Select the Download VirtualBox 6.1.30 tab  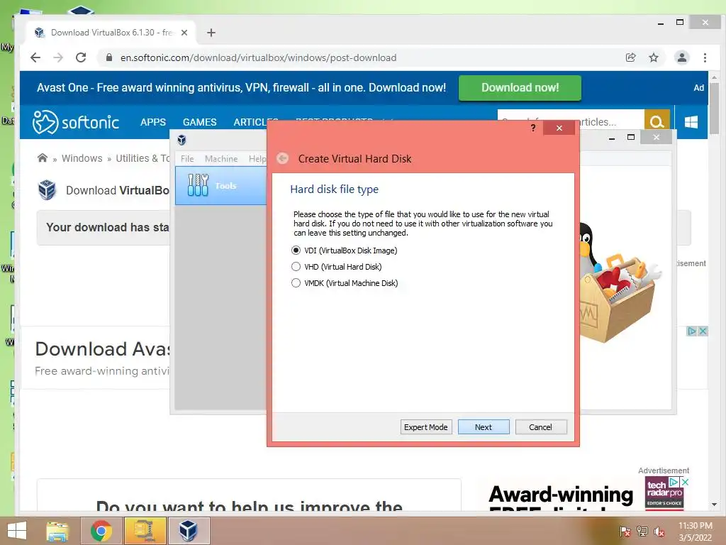click(x=111, y=33)
